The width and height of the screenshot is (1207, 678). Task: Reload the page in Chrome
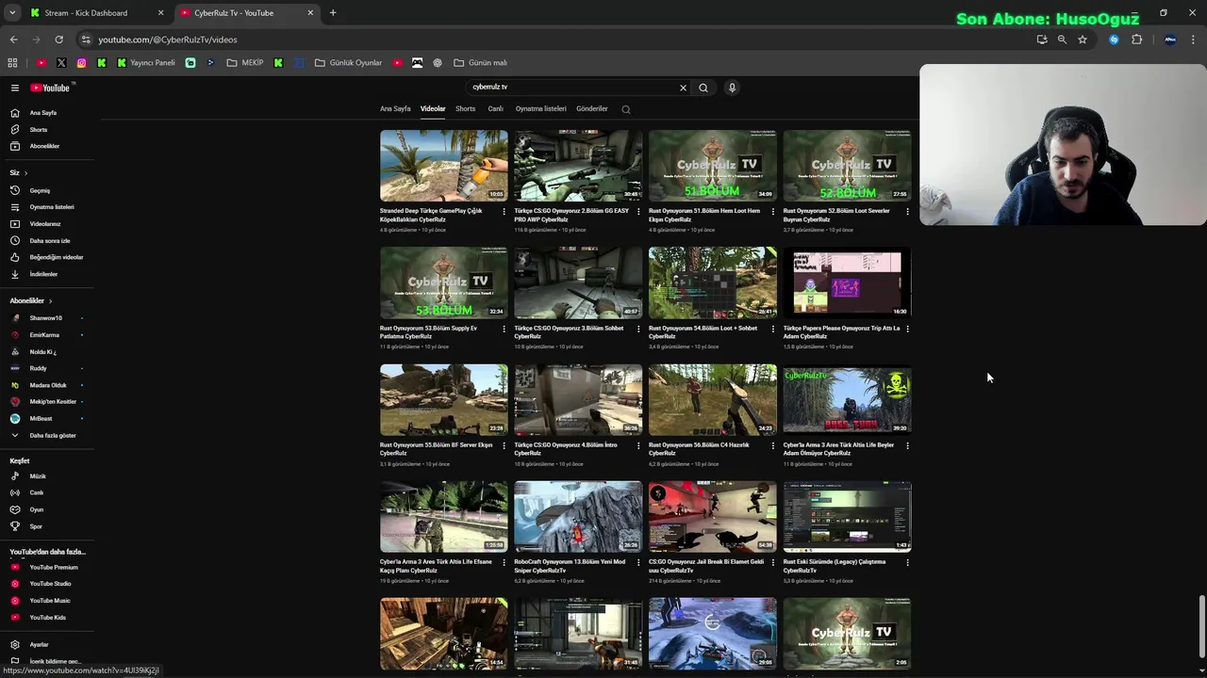point(58,40)
